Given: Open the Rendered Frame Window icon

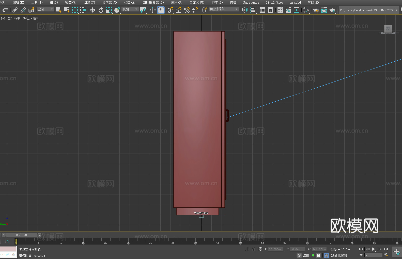Looking at the screenshot, I should (324, 10).
